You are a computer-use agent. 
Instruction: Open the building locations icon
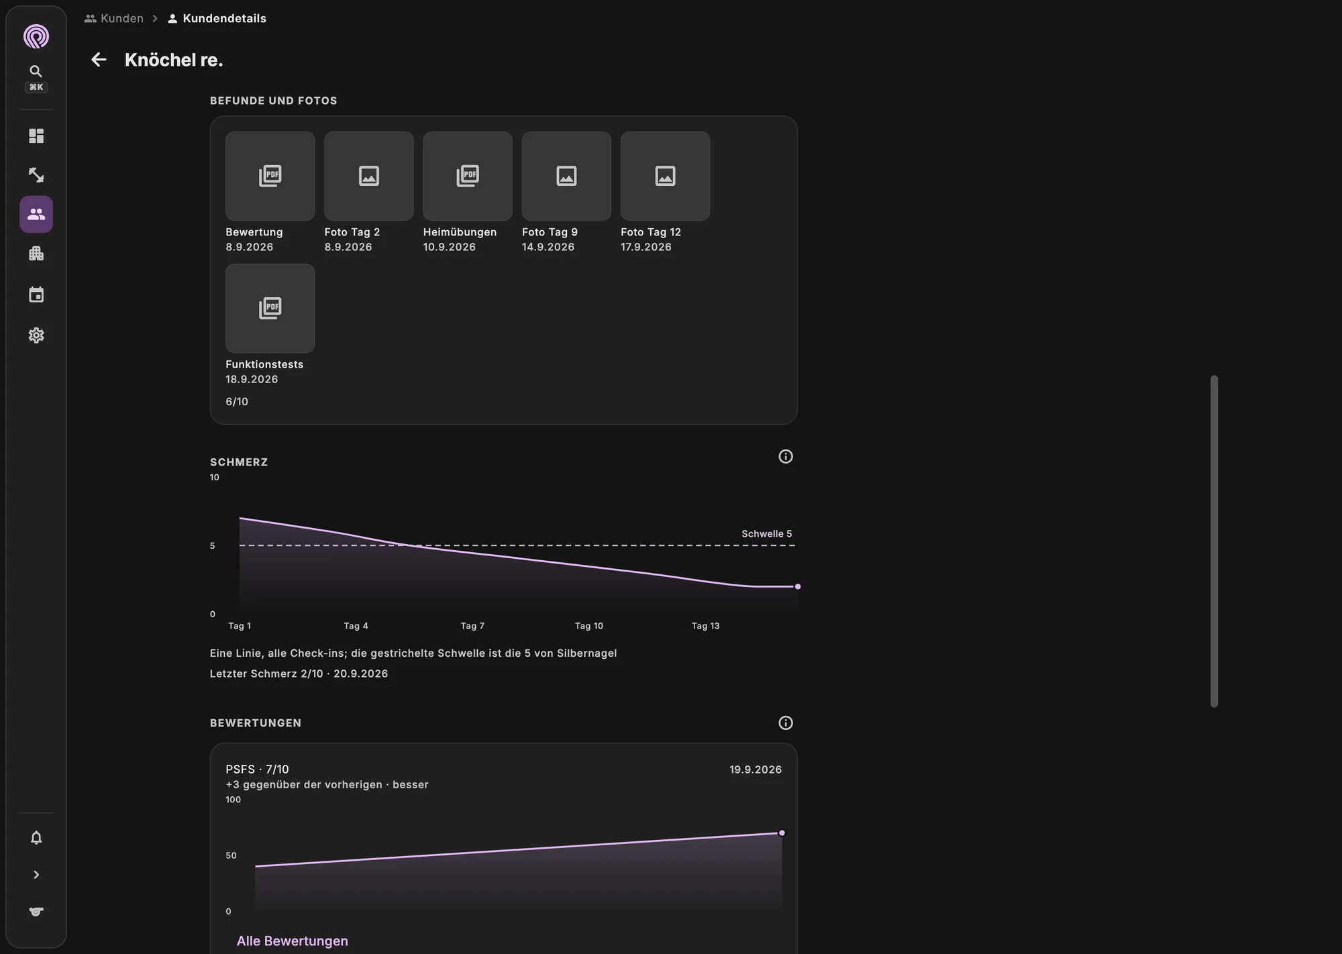pos(36,254)
